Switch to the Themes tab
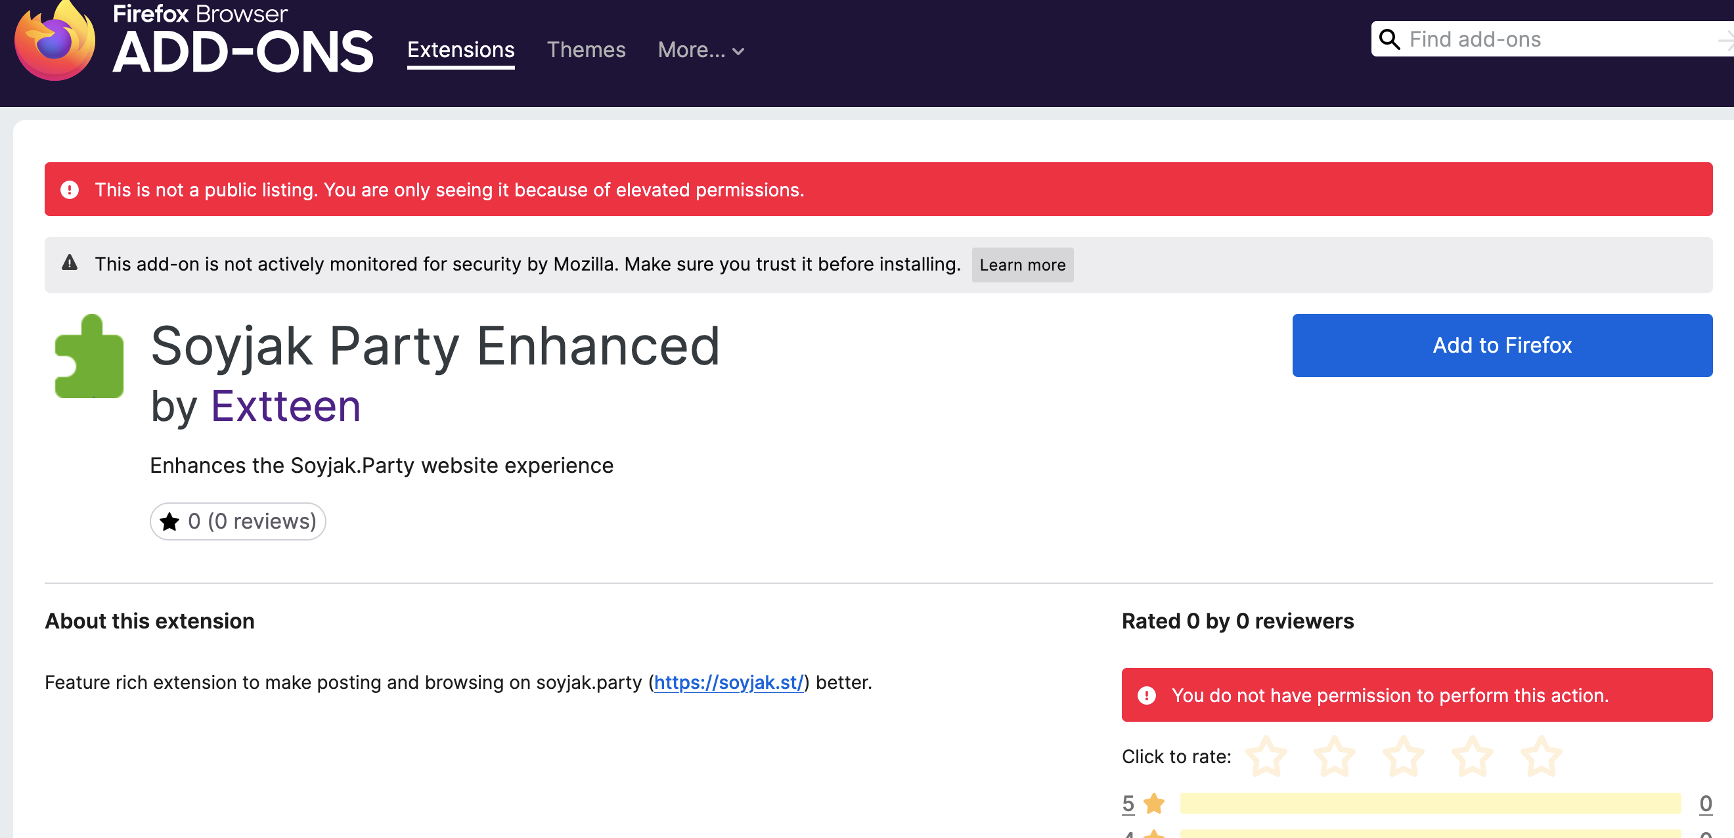Screen dimensions: 1734x838 586,51
